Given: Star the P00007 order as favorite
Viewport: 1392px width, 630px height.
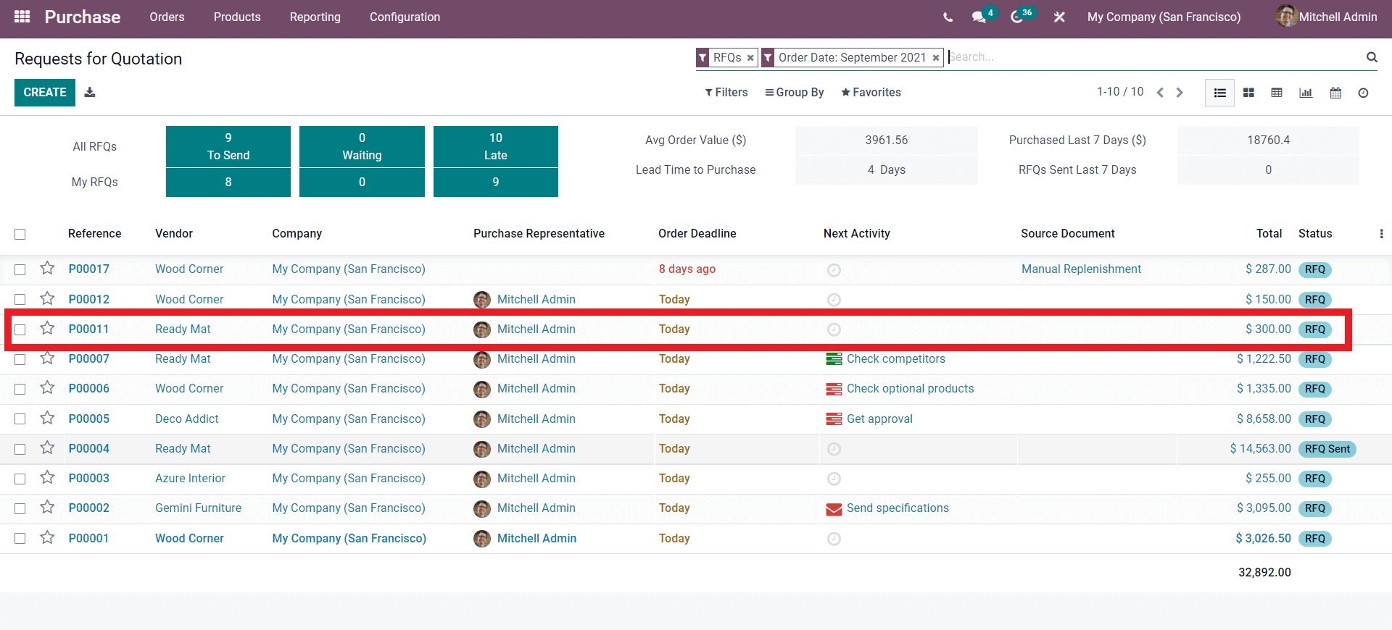Looking at the screenshot, I should [47, 358].
